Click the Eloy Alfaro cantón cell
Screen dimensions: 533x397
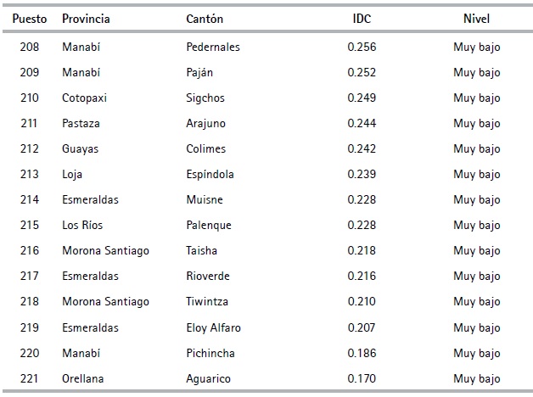[x=213, y=327]
